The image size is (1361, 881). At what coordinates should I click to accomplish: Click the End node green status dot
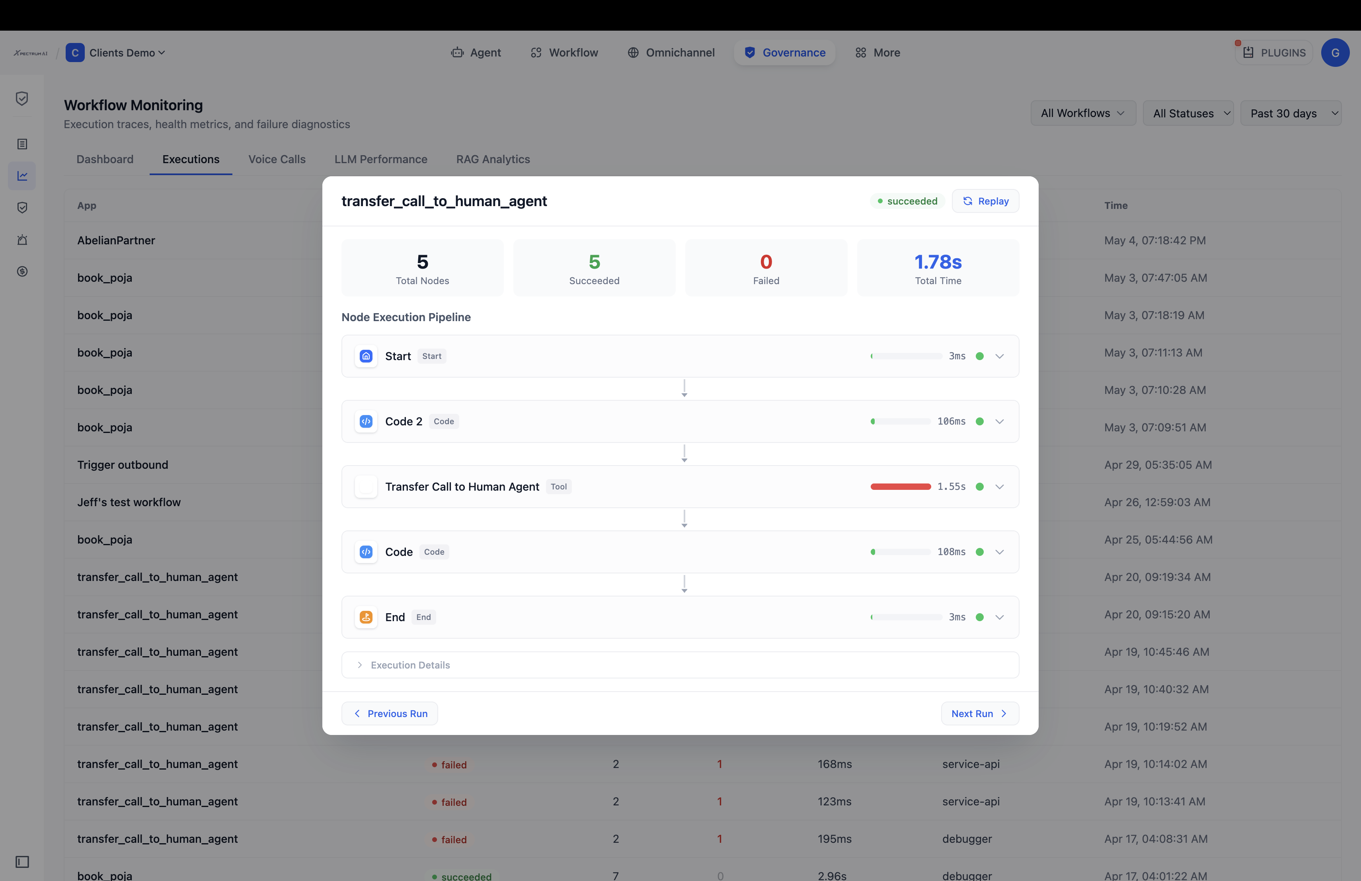tap(980, 617)
